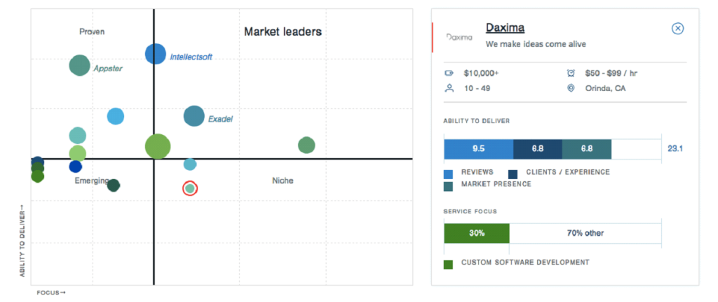
Task: Click the minimum project size tag icon
Action: click(449, 73)
